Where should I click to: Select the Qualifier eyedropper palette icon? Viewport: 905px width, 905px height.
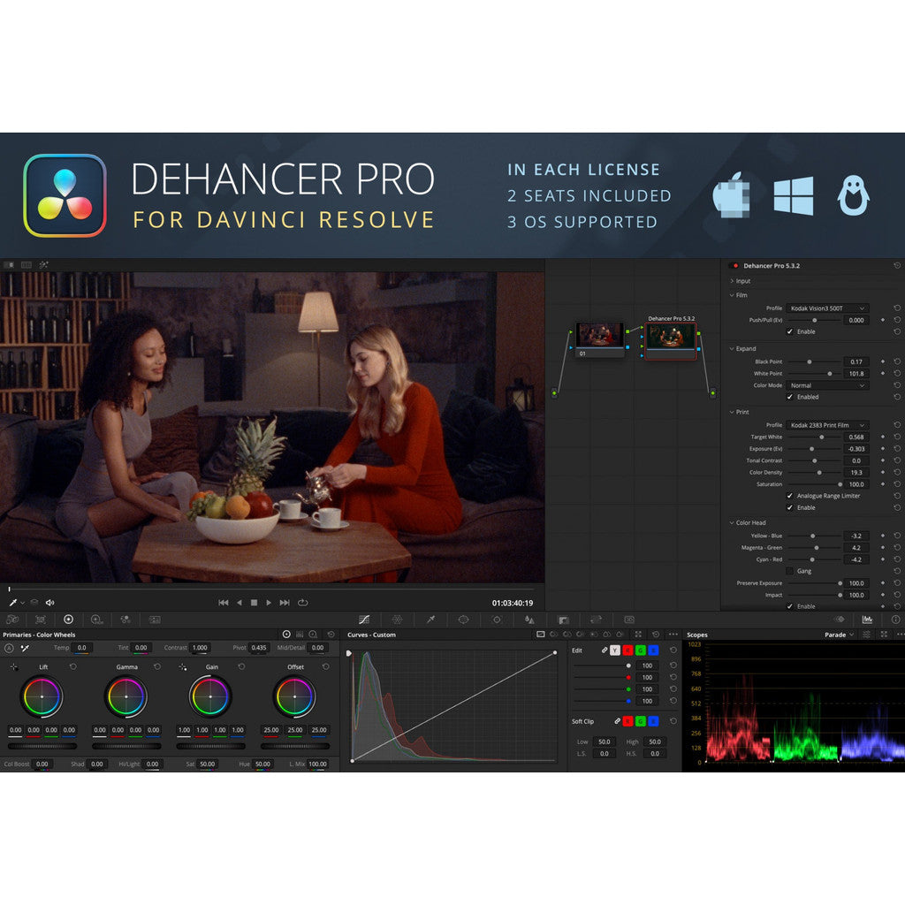pos(430,620)
